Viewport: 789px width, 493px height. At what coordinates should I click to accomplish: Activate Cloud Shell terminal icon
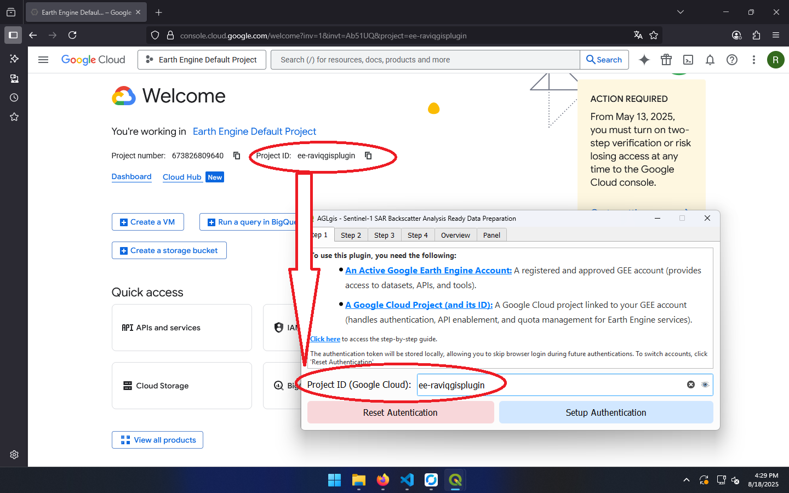(x=688, y=60)
